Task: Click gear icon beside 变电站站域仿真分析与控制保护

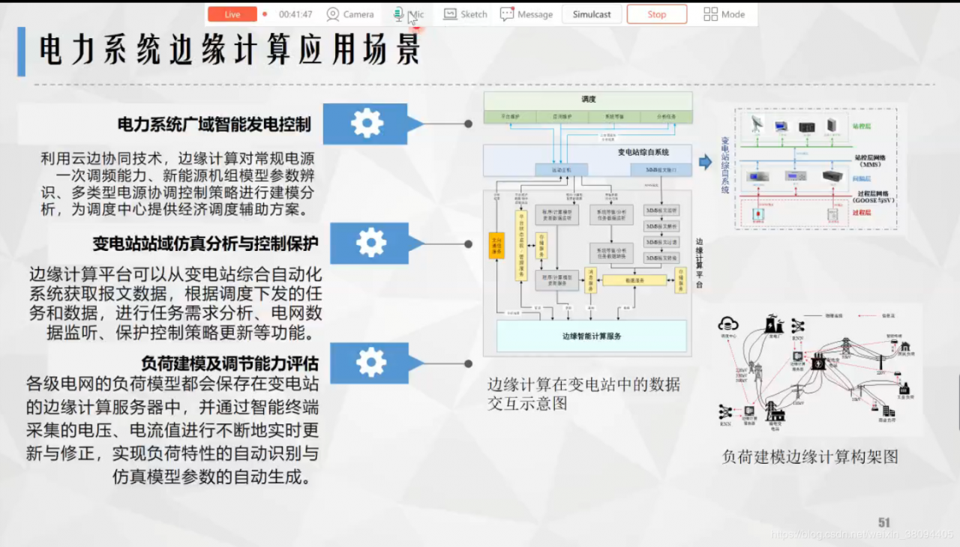Action: [370, 243]
